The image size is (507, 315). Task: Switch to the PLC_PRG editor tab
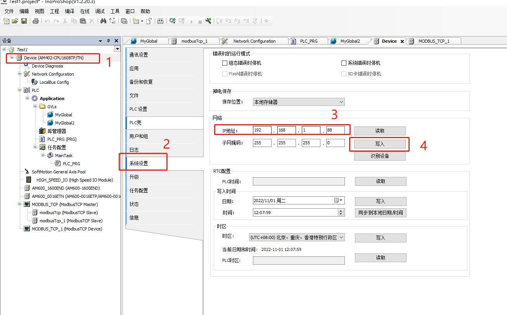pyautogui.click(x=309, y=41)
